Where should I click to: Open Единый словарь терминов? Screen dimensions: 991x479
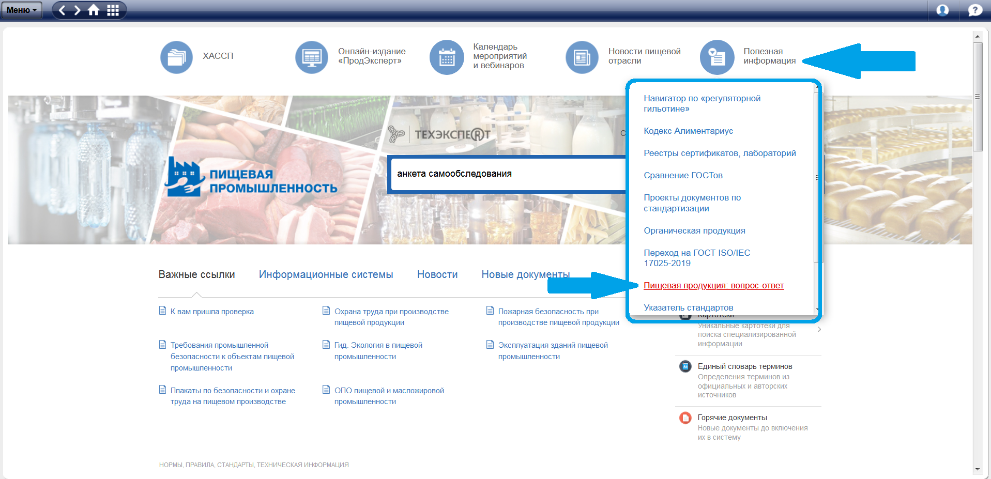click(745, 366)
